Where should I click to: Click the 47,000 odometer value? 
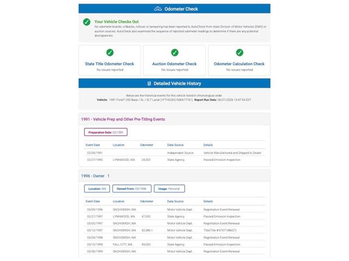tap(146, 216)
